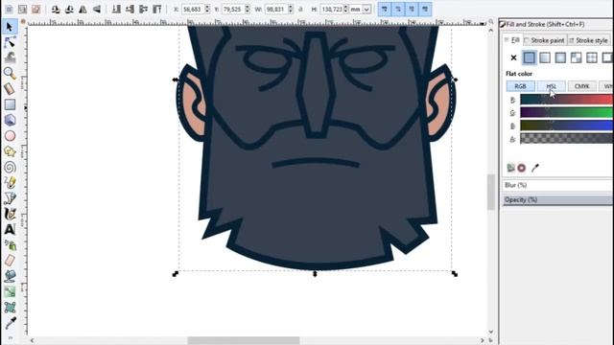Click the X position input field

pyautogui.click(x=194, y=9)
